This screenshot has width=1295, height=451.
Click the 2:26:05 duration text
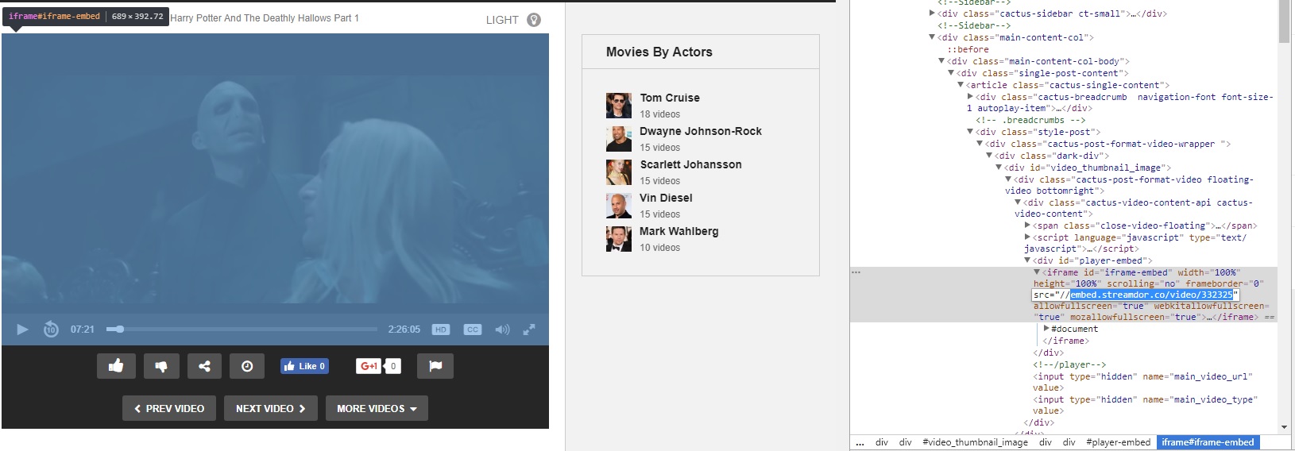point(404,330)
